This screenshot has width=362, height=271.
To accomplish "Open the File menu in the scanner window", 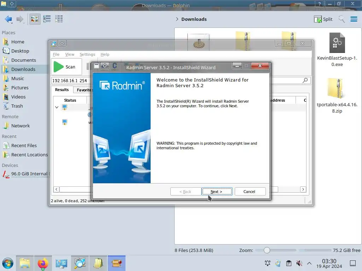I will tap(56, 54).
